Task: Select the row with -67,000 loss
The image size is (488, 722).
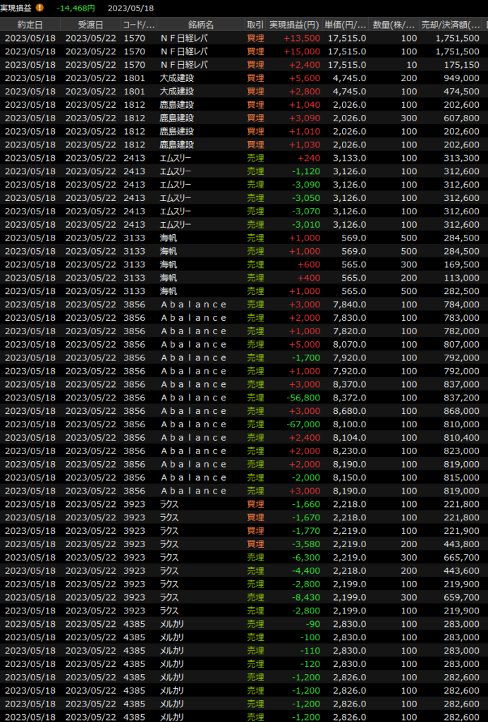Action: [244, 424]
